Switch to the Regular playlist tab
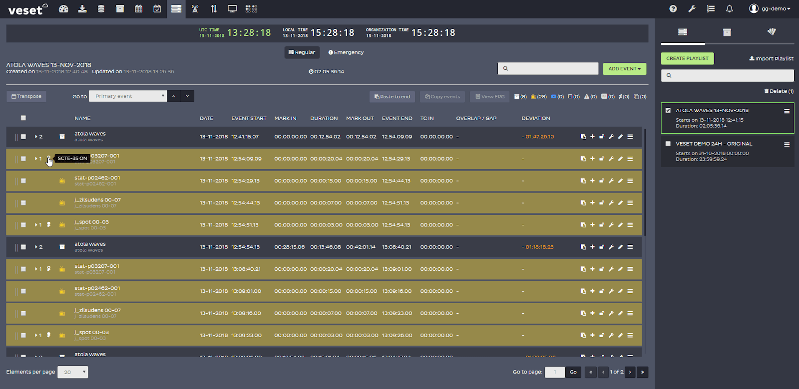799x389 pixels. click(302, 52)
